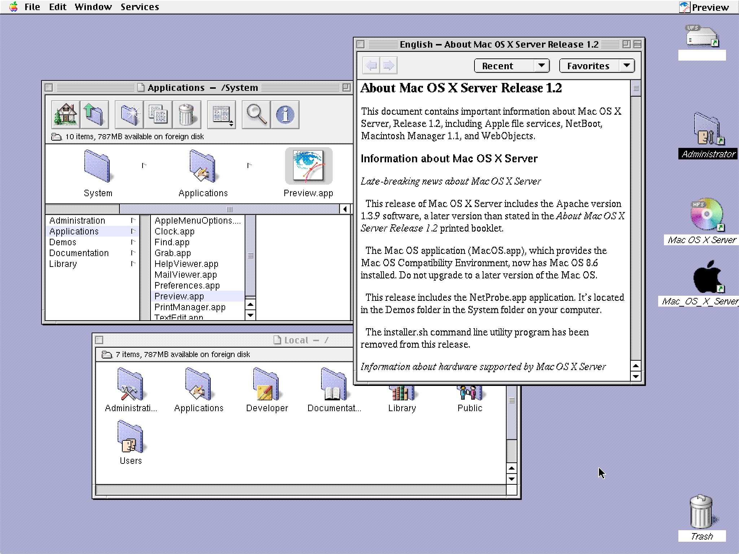Open the Favorites dropdown in the help viewer
Image resolution: width=739 pixels, height=554 pixels.
[596, 65]
